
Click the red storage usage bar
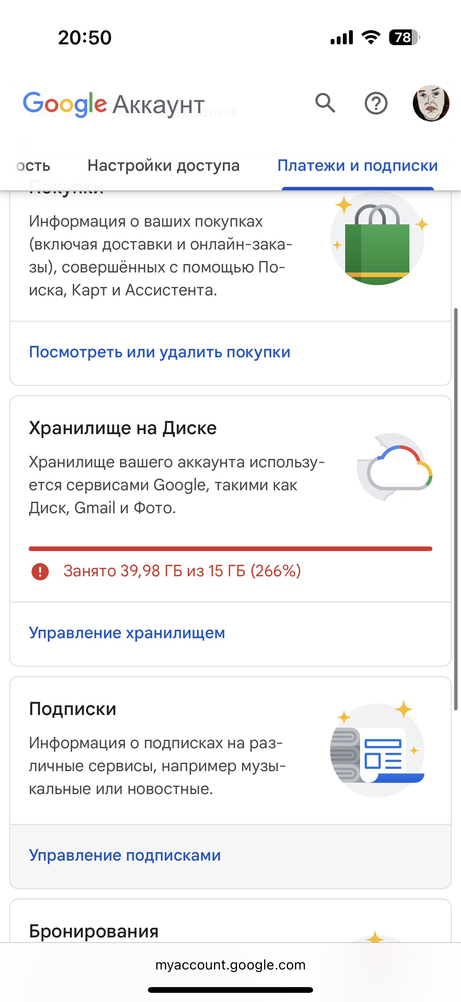[x=230, y=548]
